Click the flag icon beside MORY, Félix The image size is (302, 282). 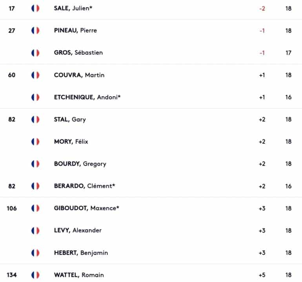tap(35, 141)
